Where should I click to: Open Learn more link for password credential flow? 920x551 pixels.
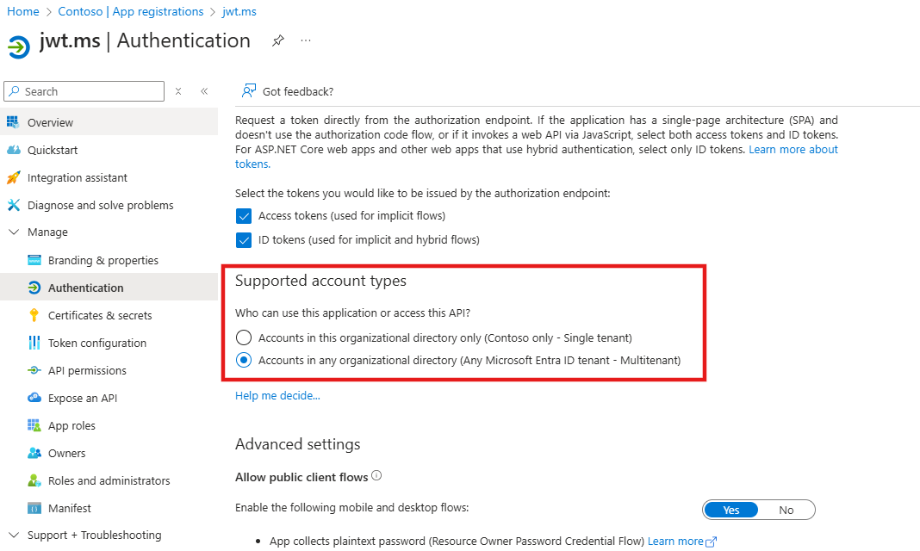click(x=681, y=541)
